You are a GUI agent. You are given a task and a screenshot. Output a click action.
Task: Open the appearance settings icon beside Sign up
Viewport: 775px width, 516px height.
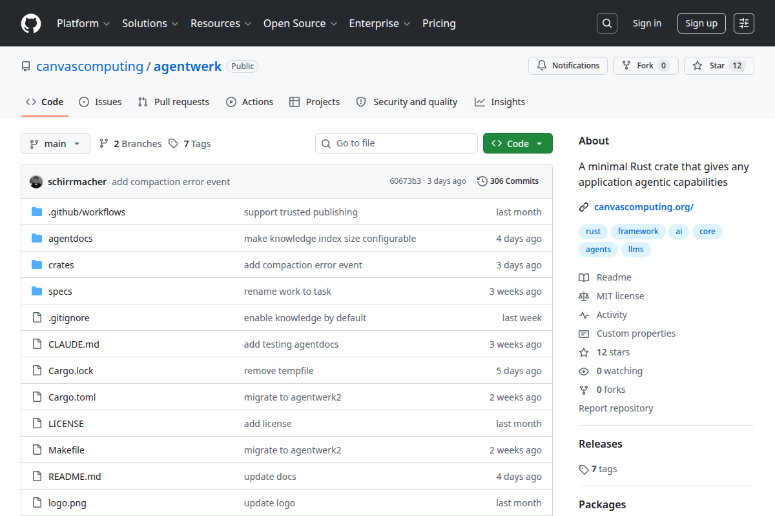tap(744, 23)
